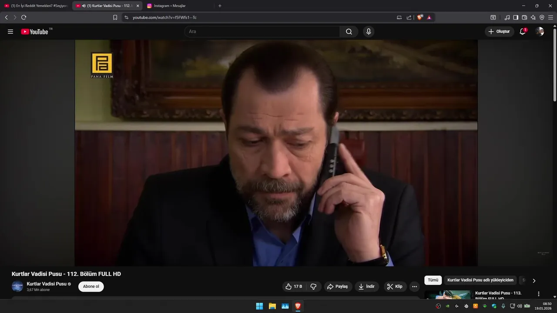Open the Brave playlist music note icon
The width and height of the screenshot is (557, 313).
[x=507, y=17]
